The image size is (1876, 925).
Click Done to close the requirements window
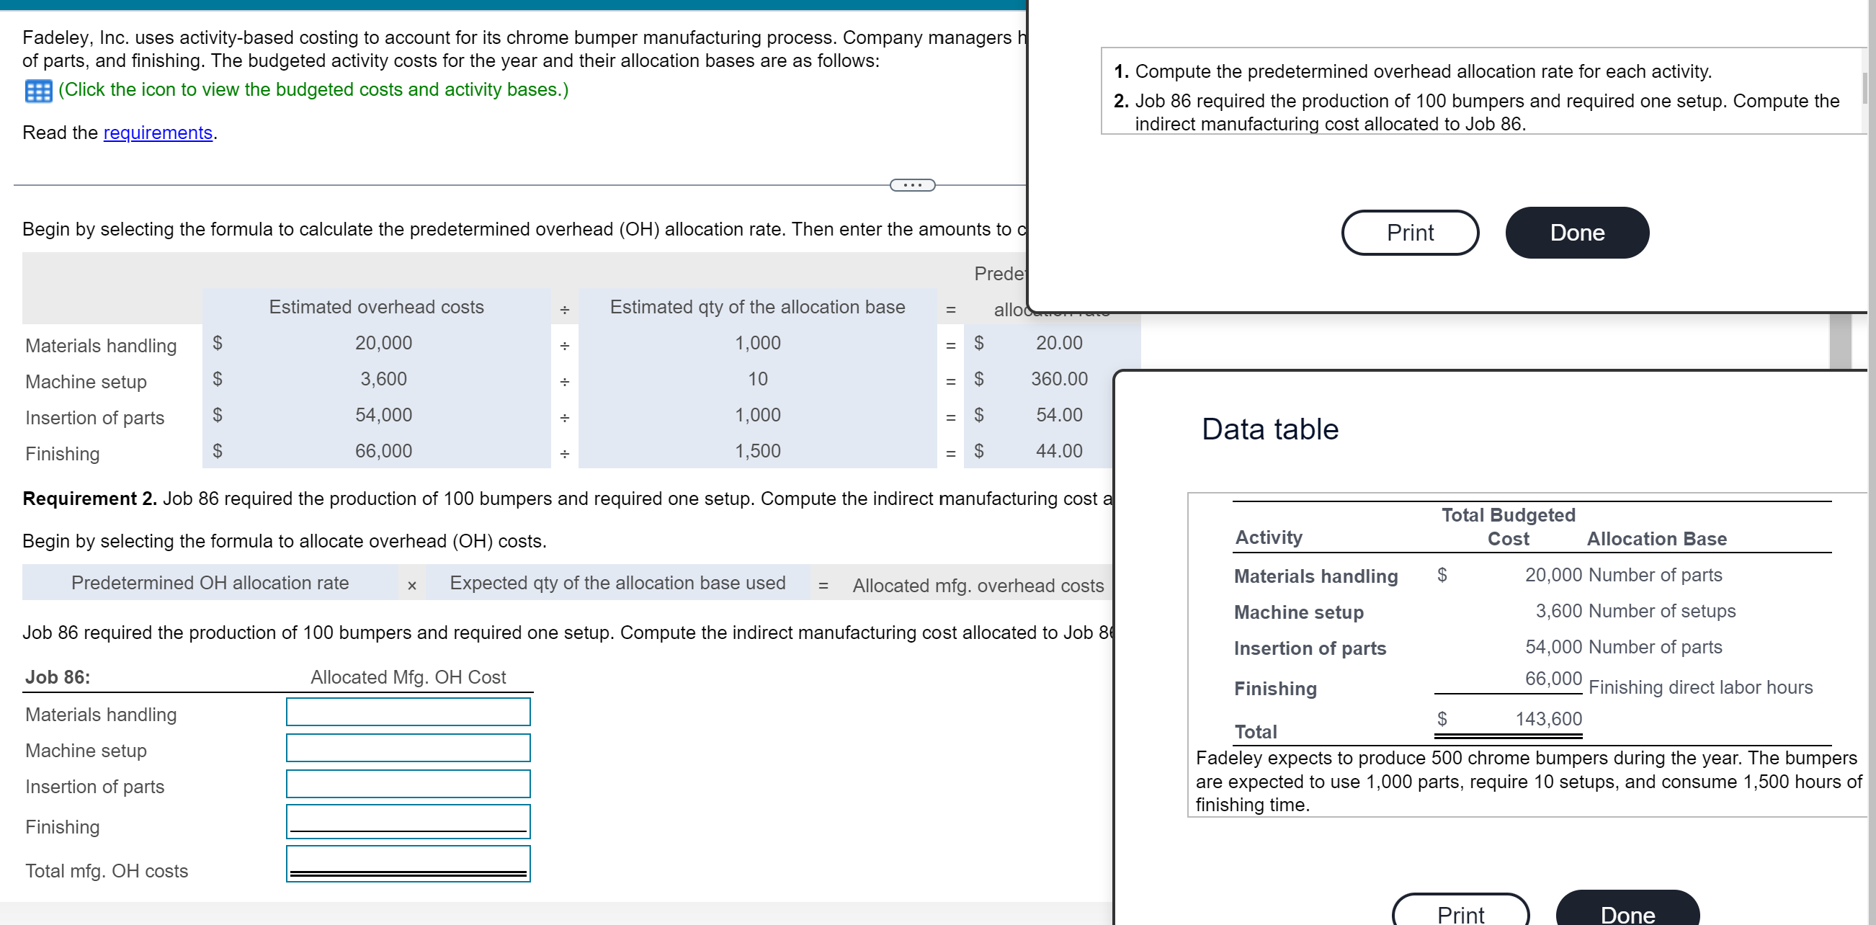pyautogui.click(x=1576, y=233)
